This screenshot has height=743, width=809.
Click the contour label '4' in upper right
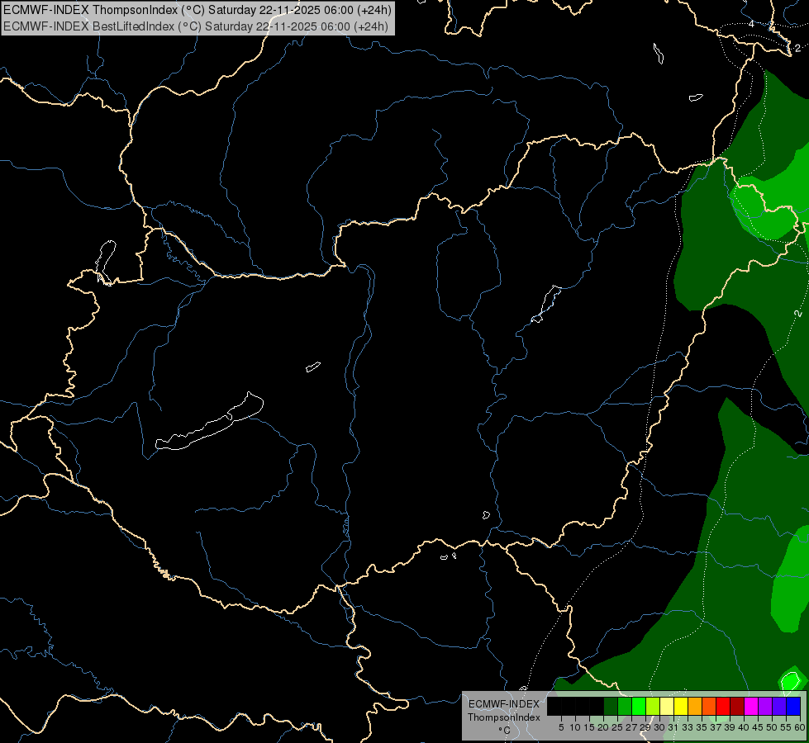(x=751, y=24)
